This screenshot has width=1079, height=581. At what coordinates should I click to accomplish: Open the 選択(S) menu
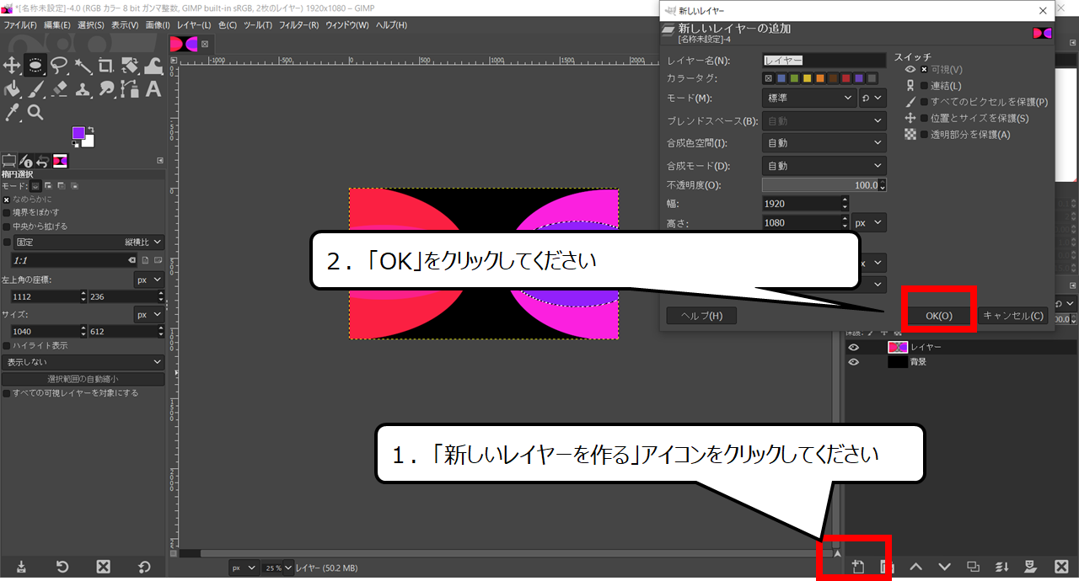91,25
